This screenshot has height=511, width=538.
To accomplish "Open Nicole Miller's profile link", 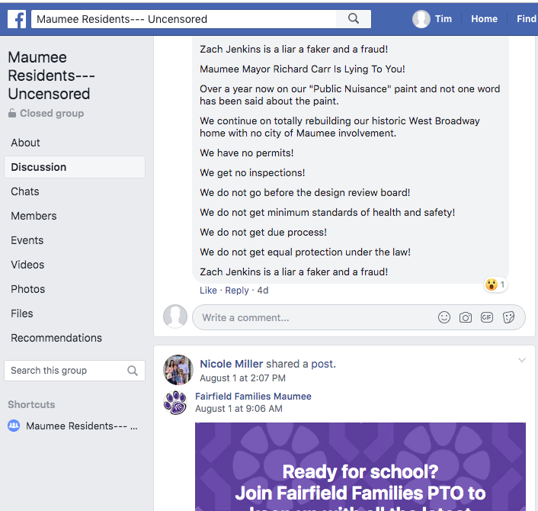I will tap(232, 364).
